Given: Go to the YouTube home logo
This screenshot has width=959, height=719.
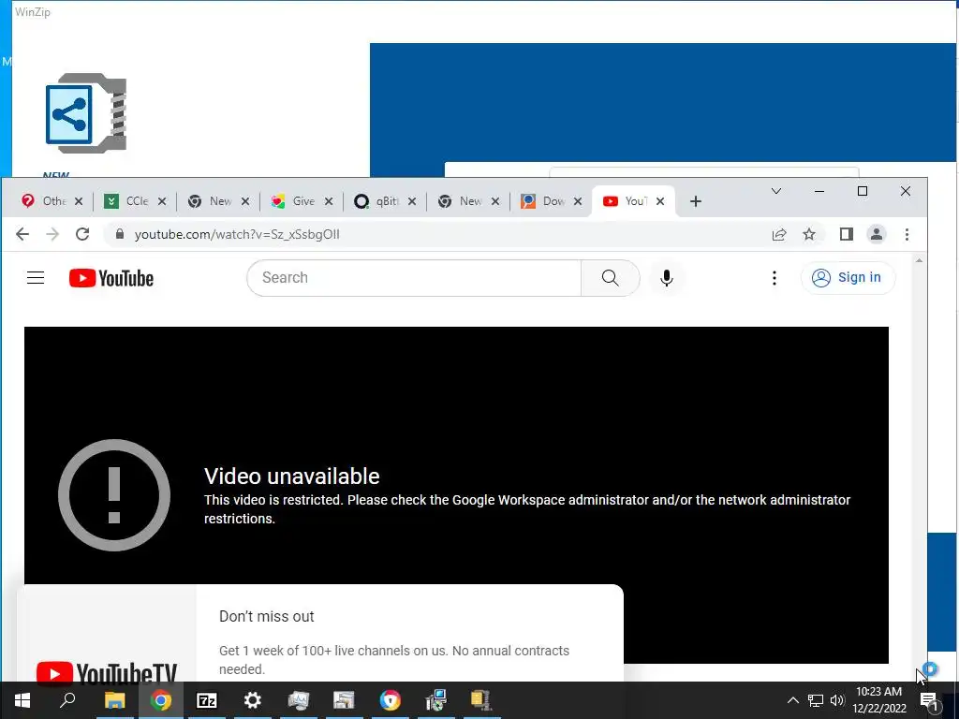Looking at the screenshot, I should (x=111, y=278).
